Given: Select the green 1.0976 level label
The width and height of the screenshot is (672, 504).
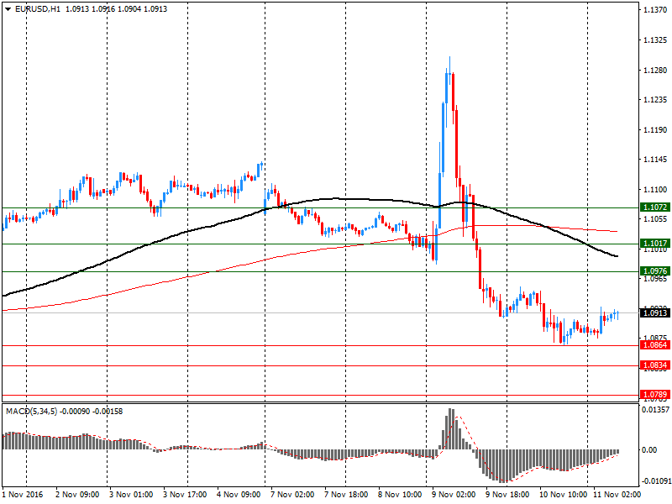Looking at the screenshot, I should (655, 270).
